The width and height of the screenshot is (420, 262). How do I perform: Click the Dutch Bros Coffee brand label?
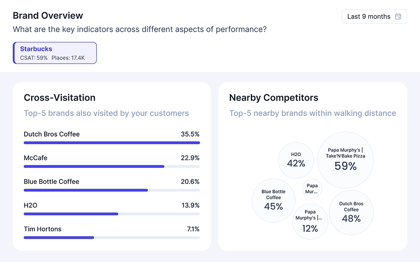click(52, 134)
